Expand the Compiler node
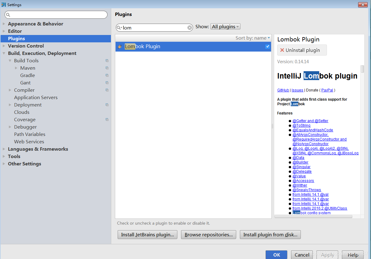371x259 pixels. pyautogui.click(x=10, y=90)
